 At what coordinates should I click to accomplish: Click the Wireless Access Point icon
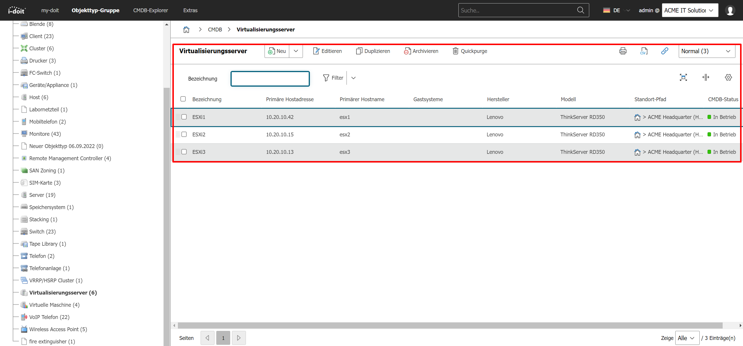tap(24, 329)
